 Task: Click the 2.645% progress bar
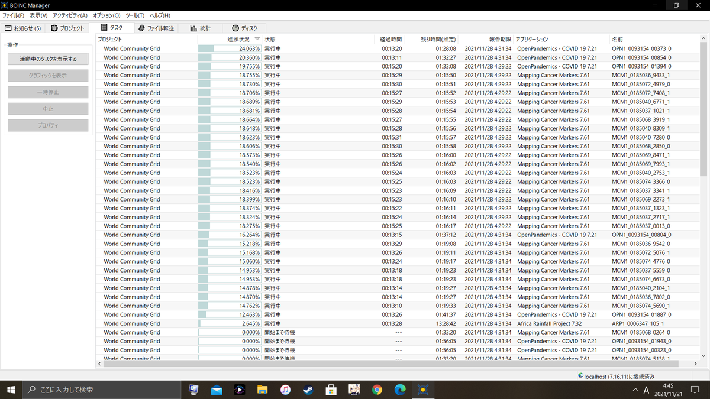230,323
